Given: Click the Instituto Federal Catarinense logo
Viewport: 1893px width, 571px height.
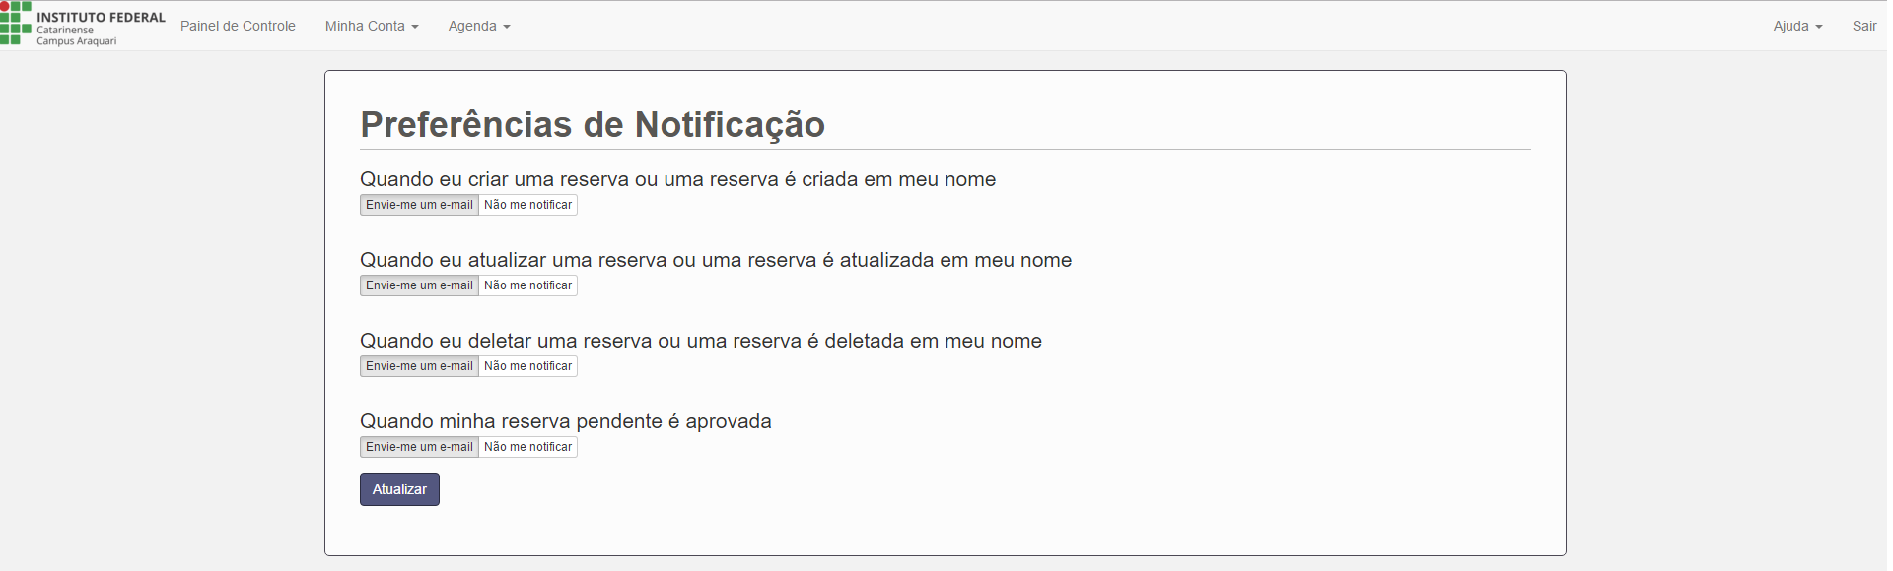Looking at the screenshot, I should (x=83, y=26).
